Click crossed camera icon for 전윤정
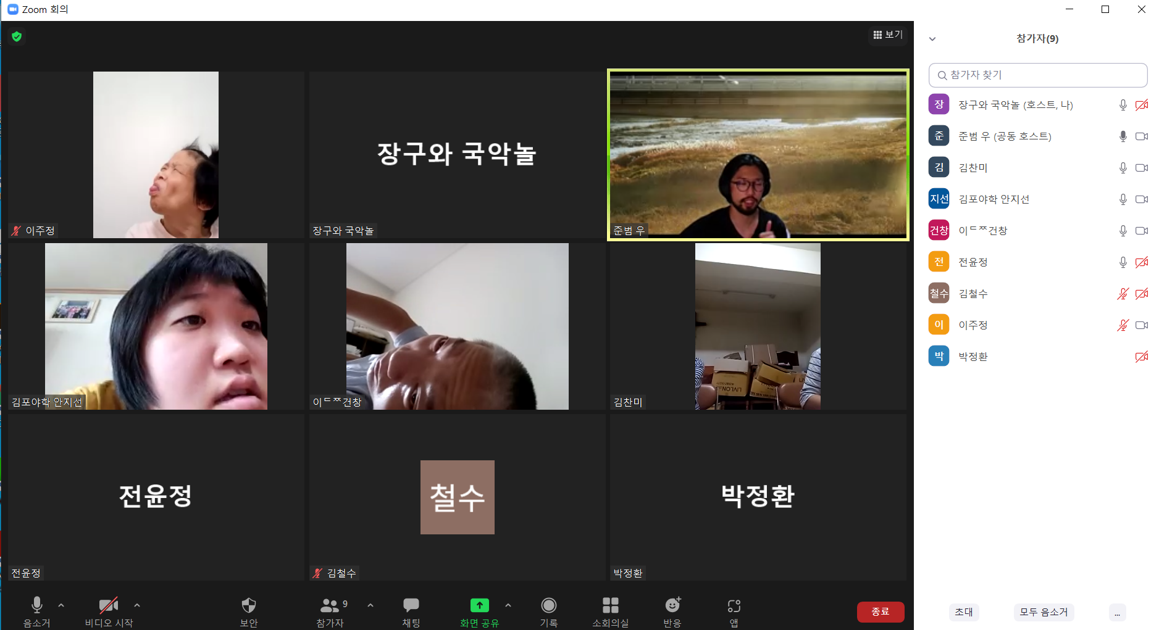 pos(1142,262)
